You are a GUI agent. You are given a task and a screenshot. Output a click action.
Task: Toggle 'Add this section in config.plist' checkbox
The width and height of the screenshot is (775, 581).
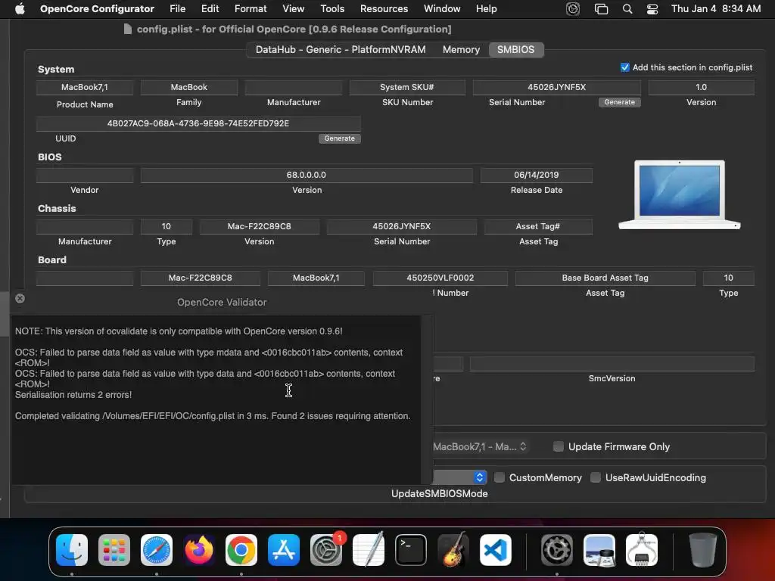point(624,67)
